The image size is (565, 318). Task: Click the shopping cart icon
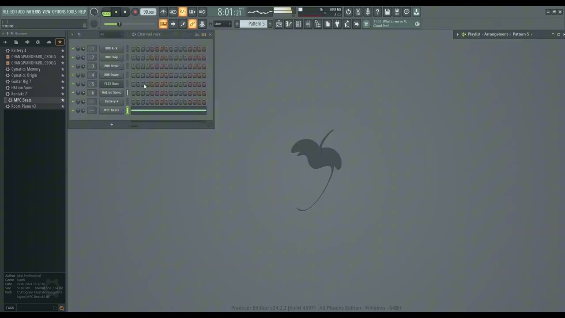[366, 24]
